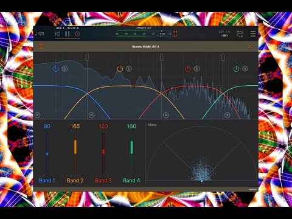The width and height of the screenshot is (292, 219).
Task: Remove Band 3 using its X circle icon
Action: click(x=166, y=115)
